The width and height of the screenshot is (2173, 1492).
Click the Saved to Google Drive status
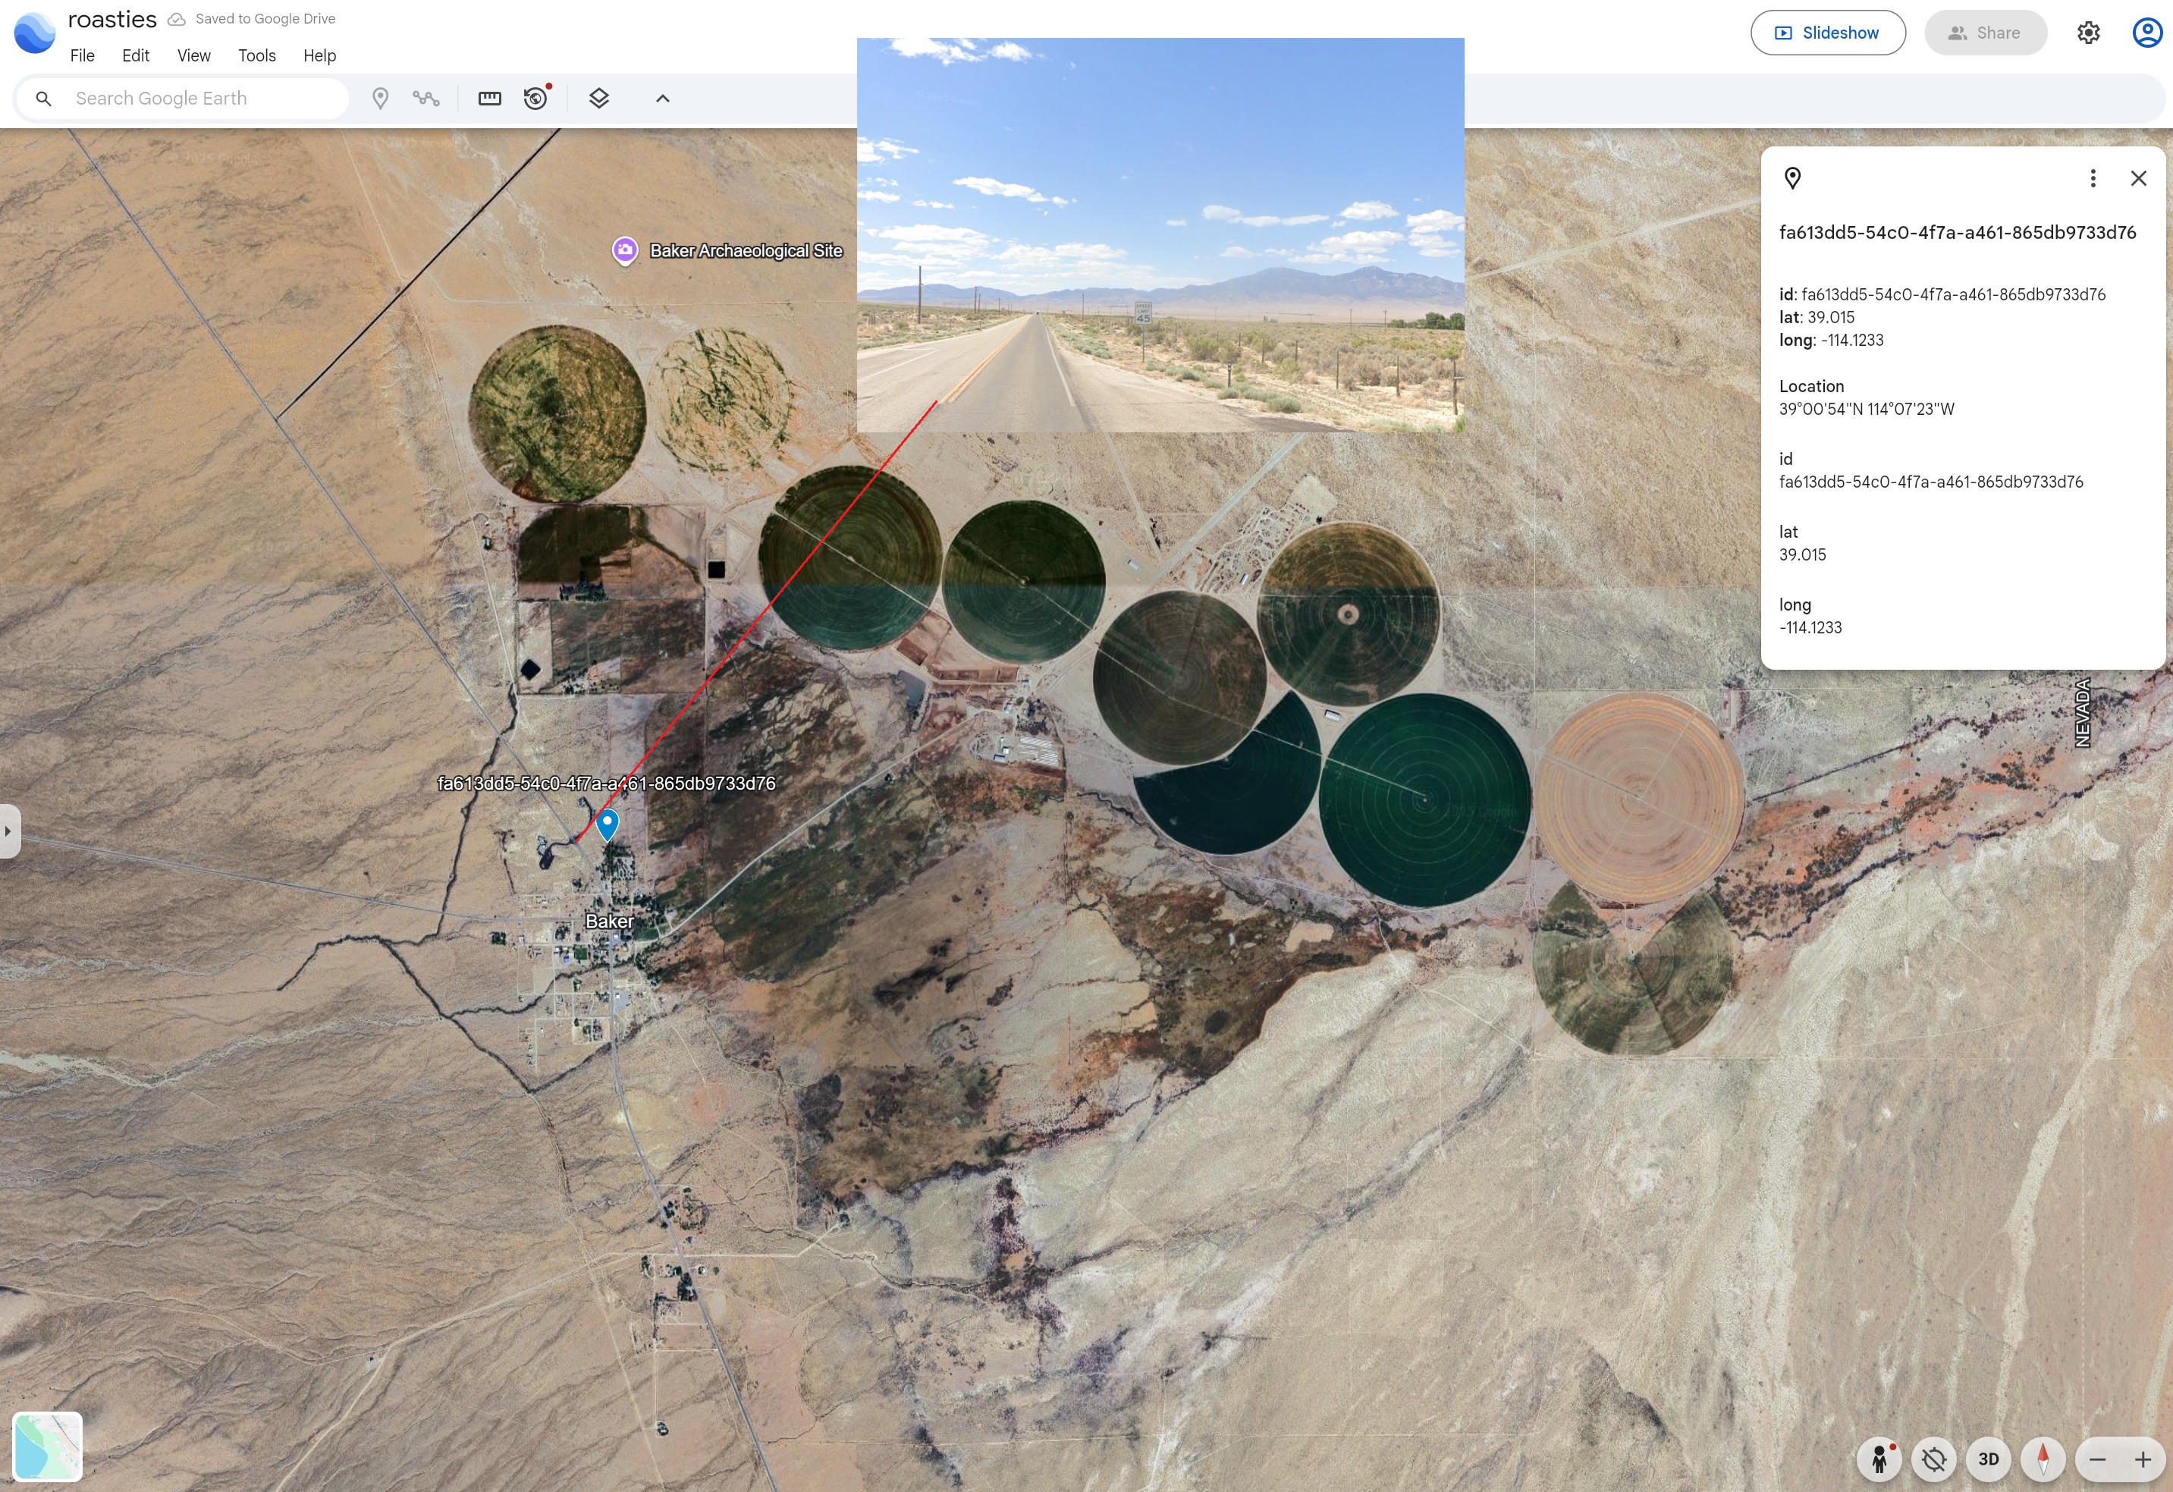click(252, 19)
